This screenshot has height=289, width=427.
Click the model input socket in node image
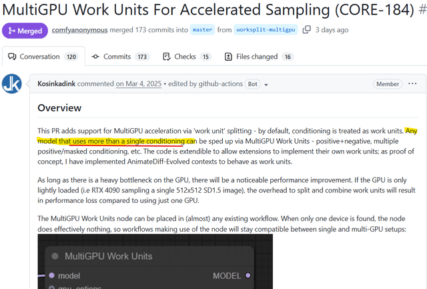tap(52, 276)
